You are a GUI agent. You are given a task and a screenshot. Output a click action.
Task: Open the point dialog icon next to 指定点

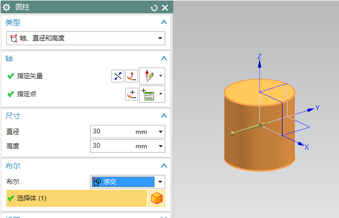pos(131,94)
